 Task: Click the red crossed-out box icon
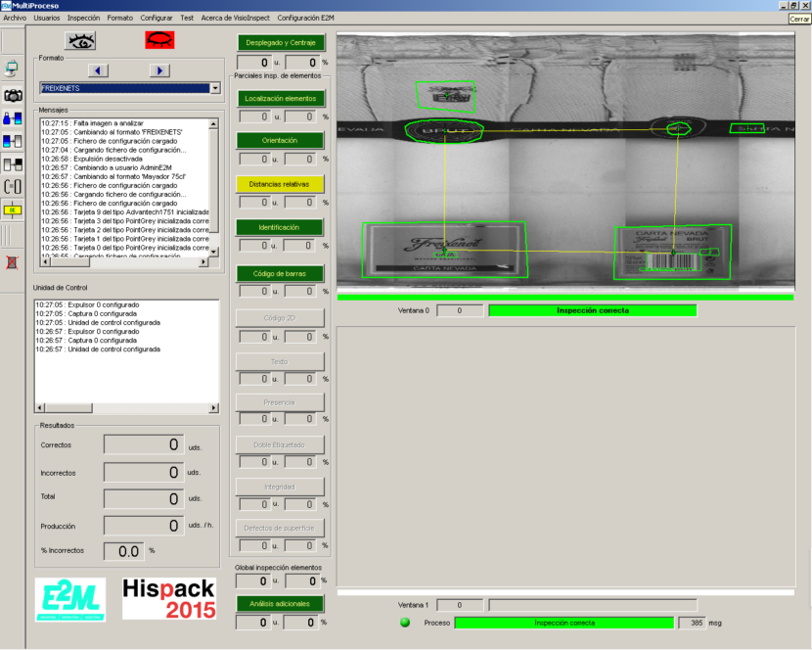point(12,262)
